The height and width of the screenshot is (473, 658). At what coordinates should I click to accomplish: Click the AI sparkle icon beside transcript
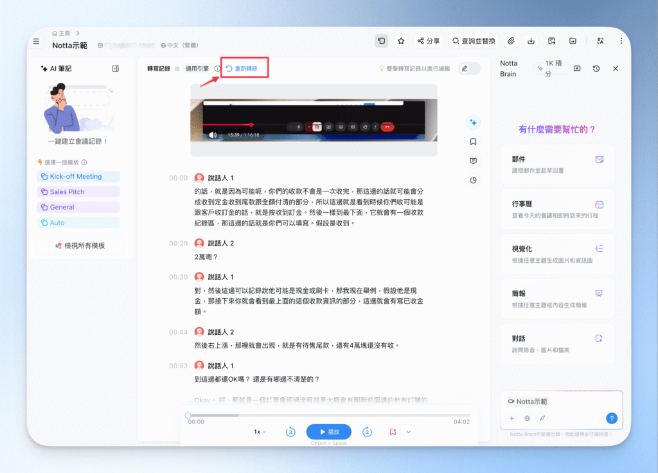[x=473, y=123]
